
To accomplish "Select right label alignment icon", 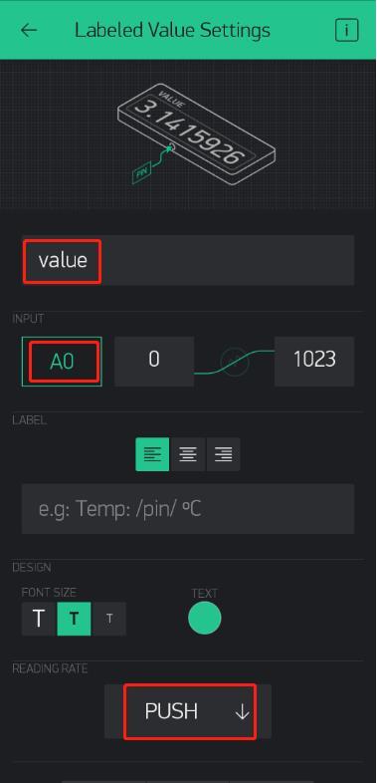I will point(224,454).
